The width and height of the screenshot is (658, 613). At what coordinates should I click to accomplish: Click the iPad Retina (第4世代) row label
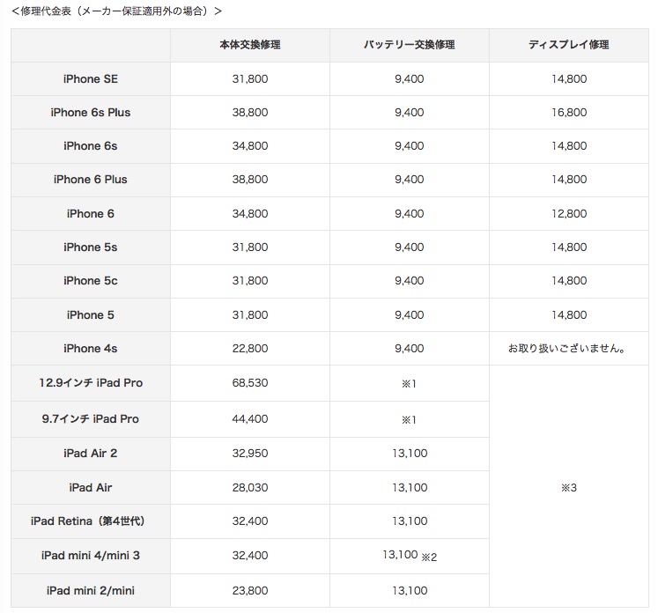pyautogui.click(x=90, y=521)
